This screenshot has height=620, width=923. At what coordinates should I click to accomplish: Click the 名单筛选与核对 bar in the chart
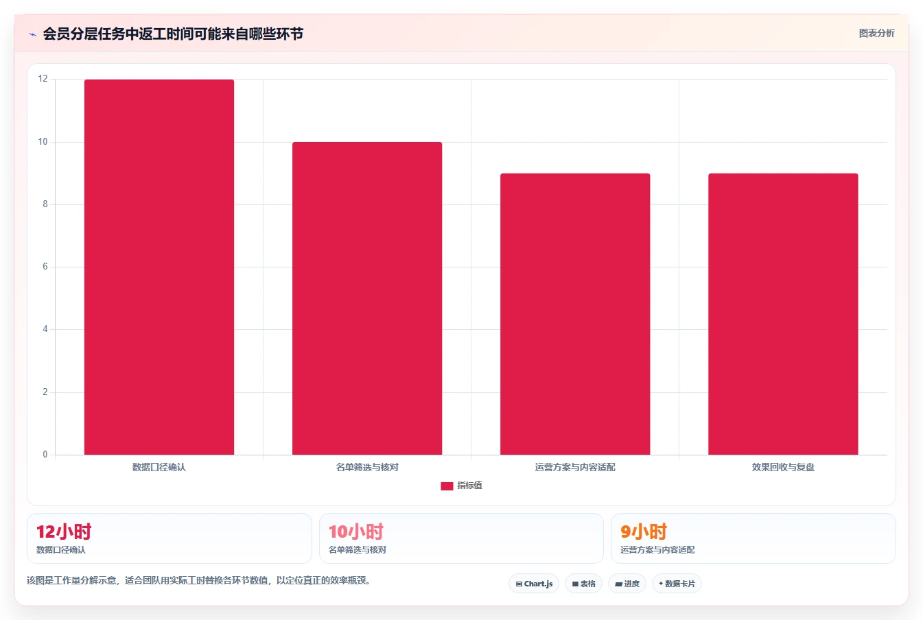367,298
